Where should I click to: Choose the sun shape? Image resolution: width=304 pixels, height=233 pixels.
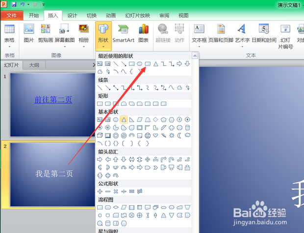tap(172, 136)
